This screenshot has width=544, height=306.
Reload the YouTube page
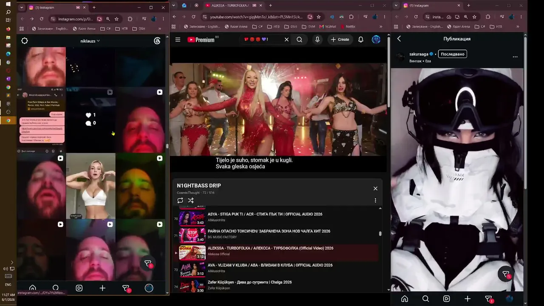pyautogui.click(x=193, y=17)
